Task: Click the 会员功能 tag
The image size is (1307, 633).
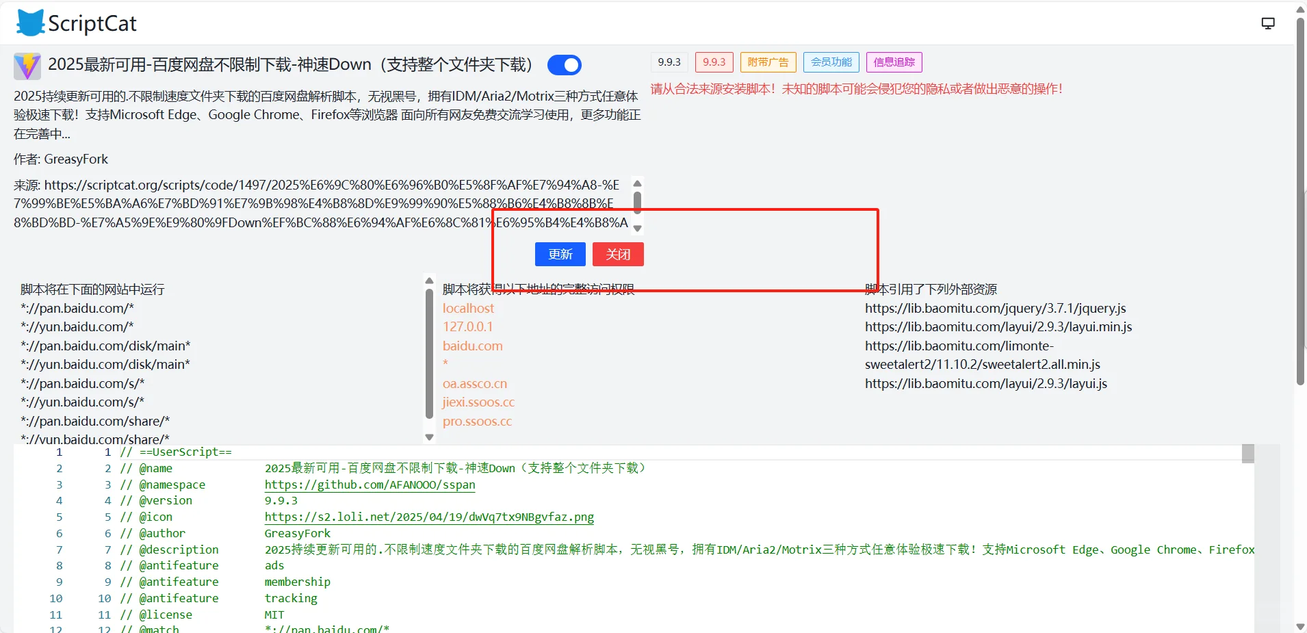Action: coord(831,62)
